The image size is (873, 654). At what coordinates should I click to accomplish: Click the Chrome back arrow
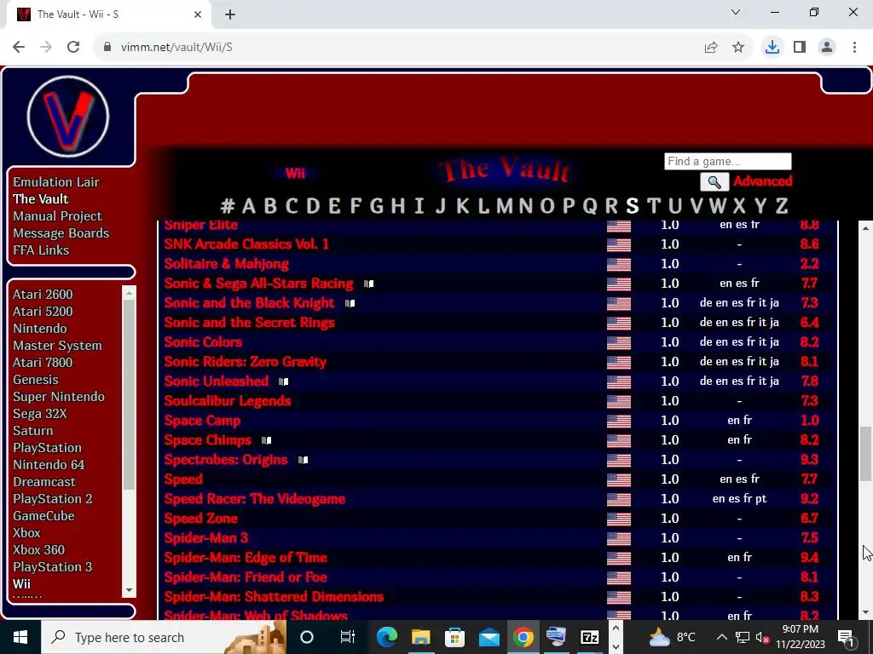coord(19,48)
